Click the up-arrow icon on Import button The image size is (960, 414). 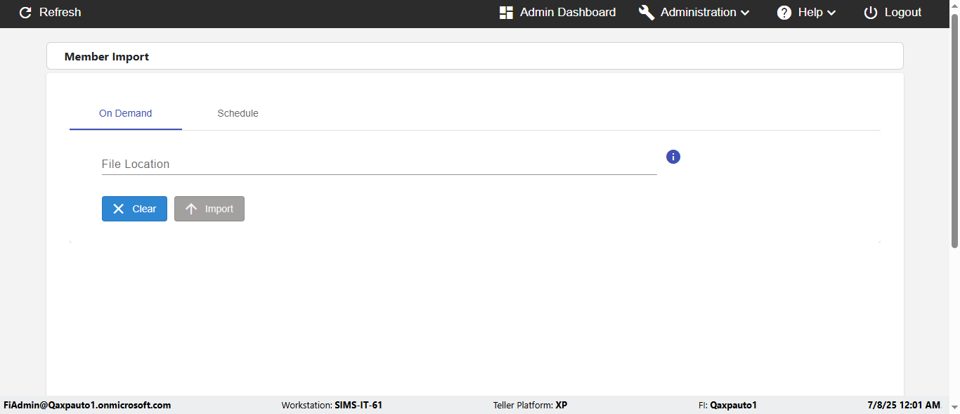coord(191,209)
